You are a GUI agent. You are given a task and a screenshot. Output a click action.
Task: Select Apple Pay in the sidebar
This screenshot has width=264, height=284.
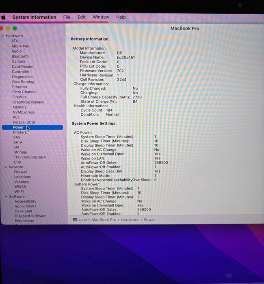pyautogui.click(x=20, y=46)
